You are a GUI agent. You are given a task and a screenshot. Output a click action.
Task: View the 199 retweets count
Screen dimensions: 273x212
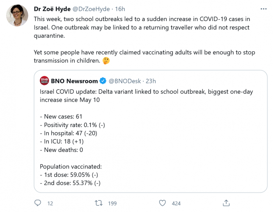point(113,203)
